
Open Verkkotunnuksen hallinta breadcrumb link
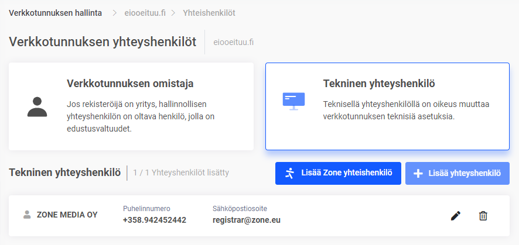[x=54, y=12]
